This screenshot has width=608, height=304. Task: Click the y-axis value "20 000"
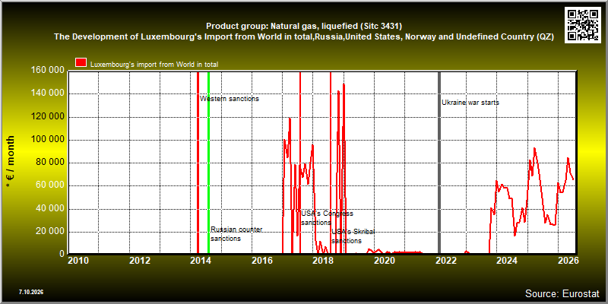coord(49,232)
